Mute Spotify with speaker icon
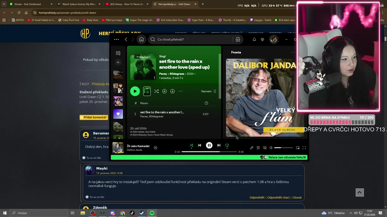 tap(271, 148)
